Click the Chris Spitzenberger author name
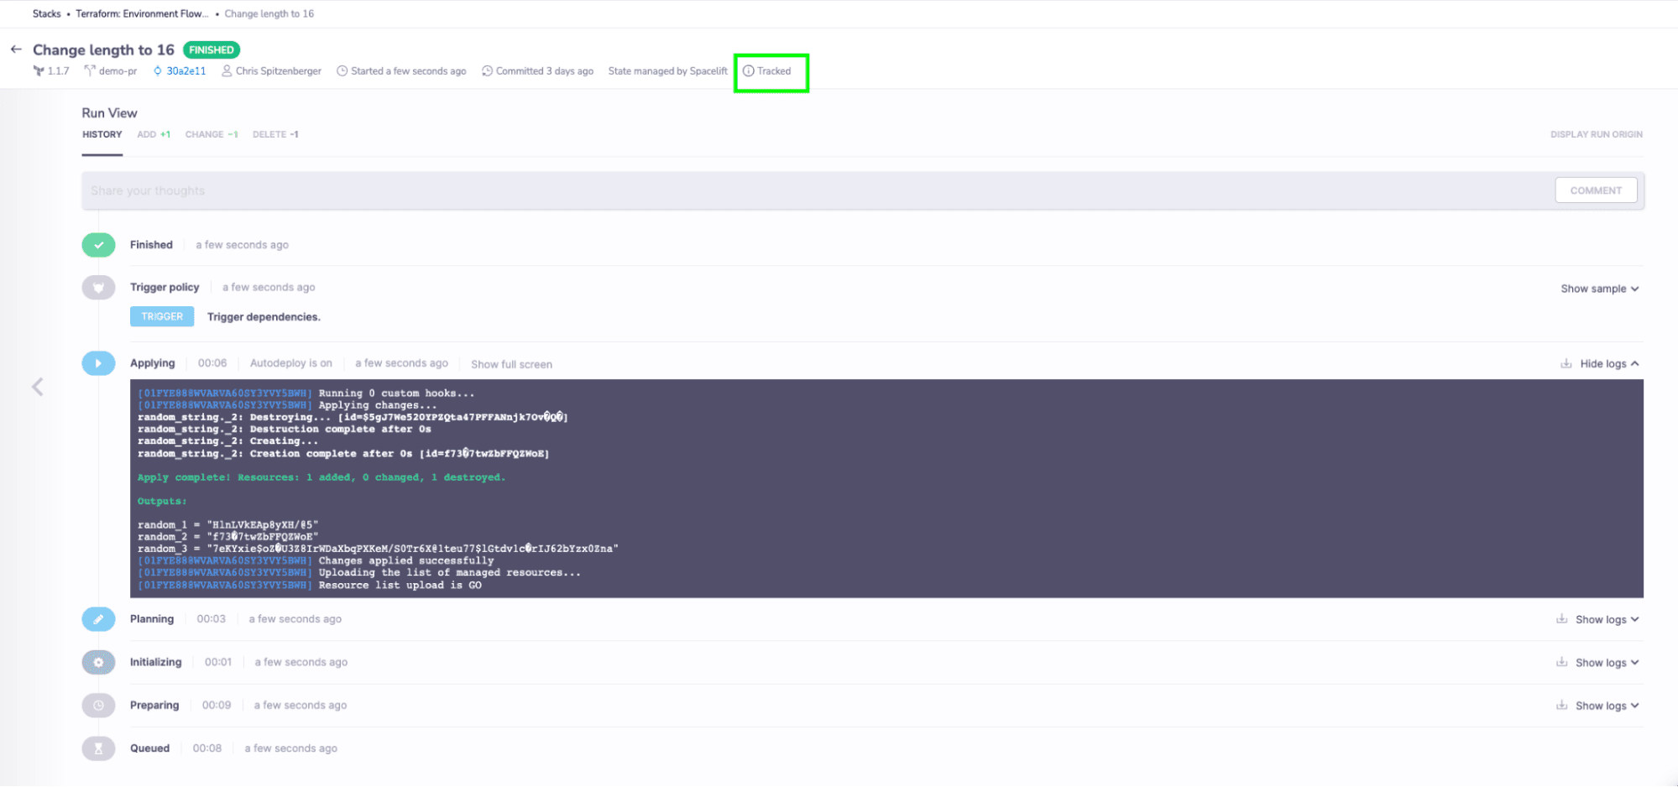Viewport: 1678px width, 787px height. (x=279, y=71)
